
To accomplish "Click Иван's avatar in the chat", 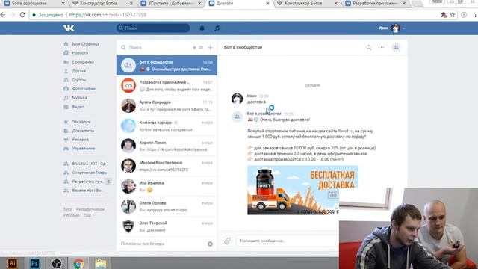I will 237,99.
